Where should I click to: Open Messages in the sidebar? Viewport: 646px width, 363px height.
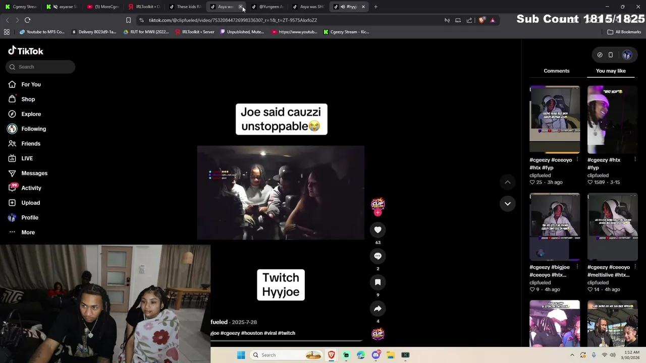point(34,173)
